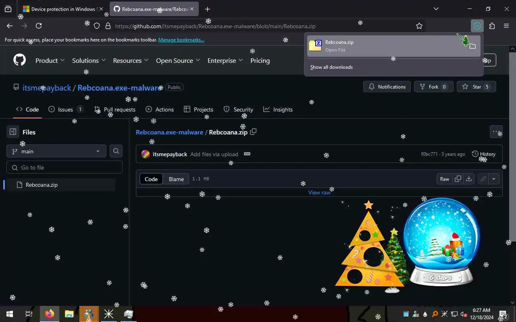Screen dimensions: 516x322
Task: Open Windows Start menu
Action: pos(9,314)
